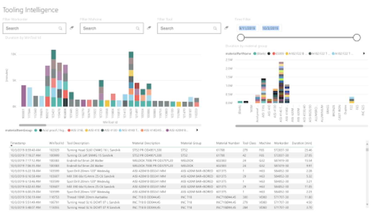Click the table's scroll-up arrow
Screen dimensions: 371x213
coord(367,143)
